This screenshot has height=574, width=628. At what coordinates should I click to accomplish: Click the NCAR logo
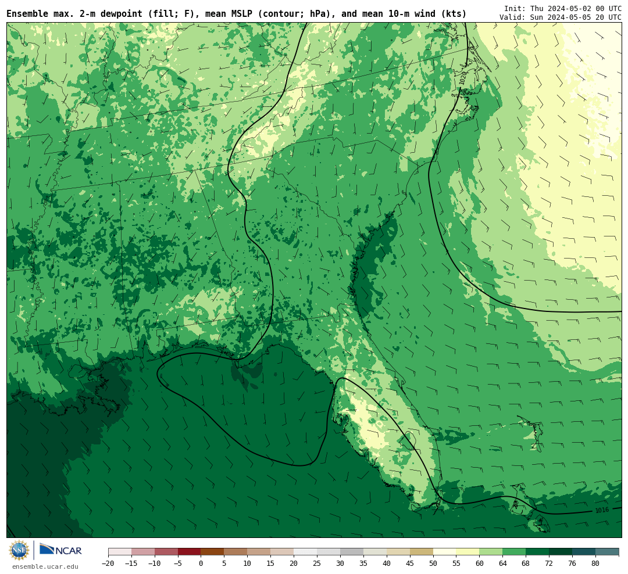[x=60, y=550]
